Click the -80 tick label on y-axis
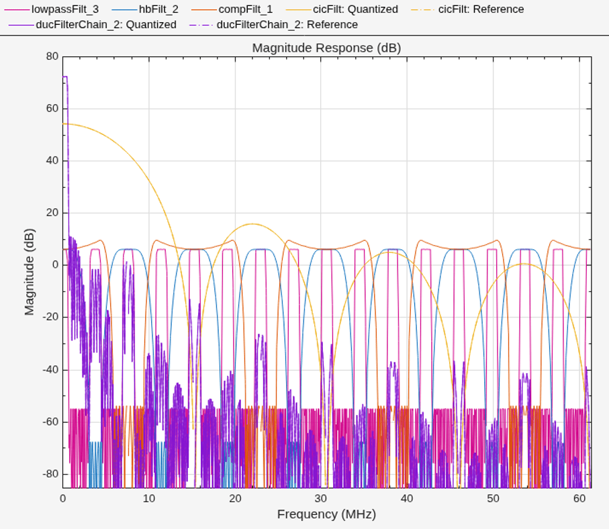Viewport: 609px width, 529px height. click(50, 474)
